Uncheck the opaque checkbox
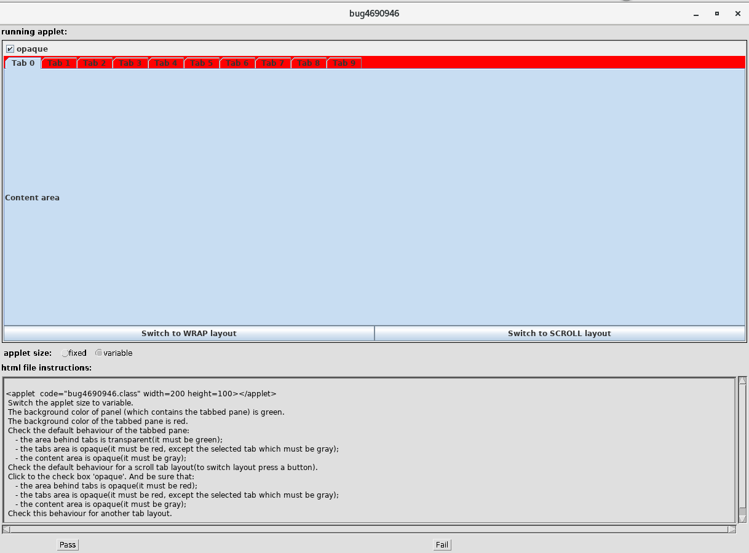 (x=10, y=49)
